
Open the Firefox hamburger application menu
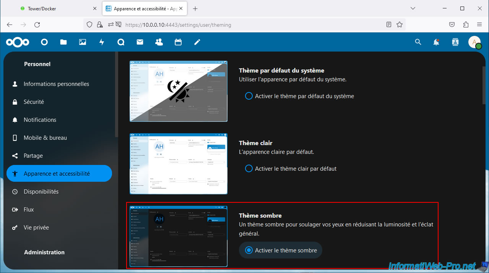pos(479,25)
